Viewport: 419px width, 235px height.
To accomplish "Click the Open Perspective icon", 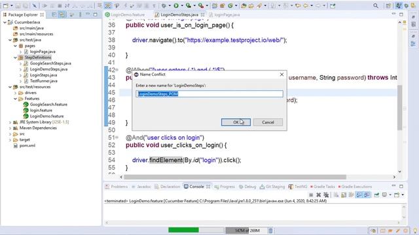I will point(388,6).
